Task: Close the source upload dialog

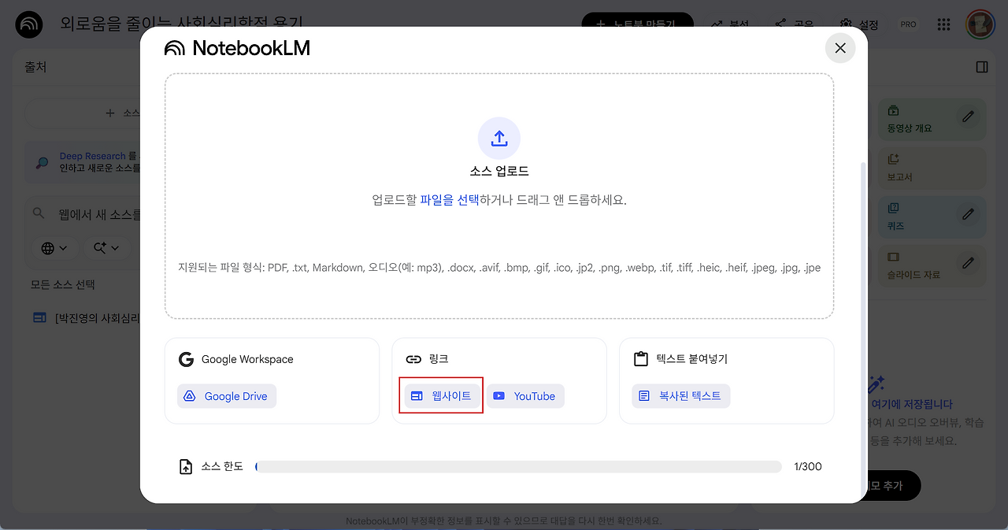Action: [840, 48]
